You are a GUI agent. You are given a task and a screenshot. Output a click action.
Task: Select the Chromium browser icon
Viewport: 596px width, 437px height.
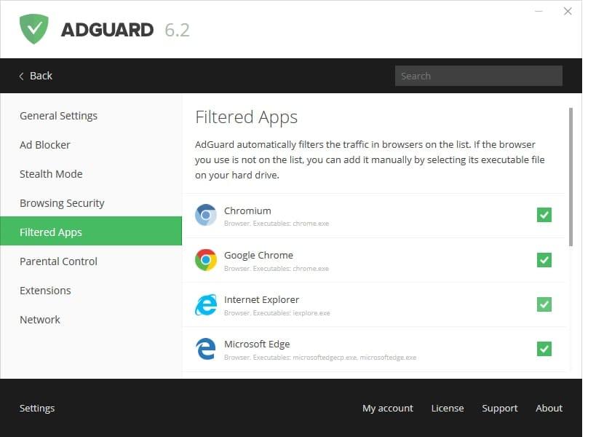205,215
